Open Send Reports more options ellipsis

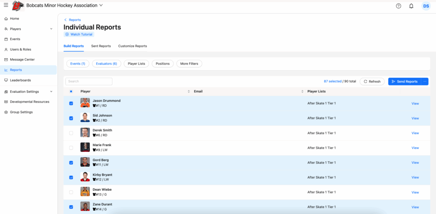pyautogui.click(x=425, y=81)
